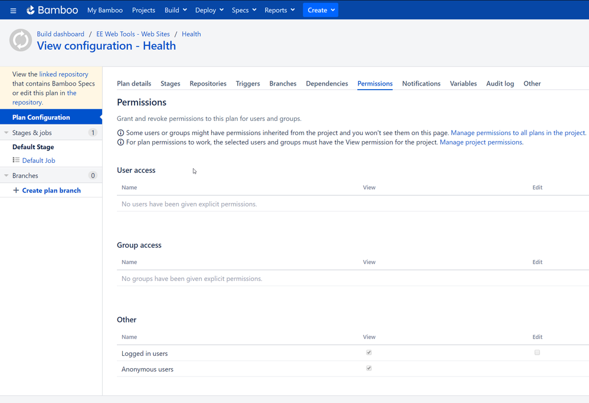Switch to the Variables tab
Screen dimensions: 589x403
[463, 83]
